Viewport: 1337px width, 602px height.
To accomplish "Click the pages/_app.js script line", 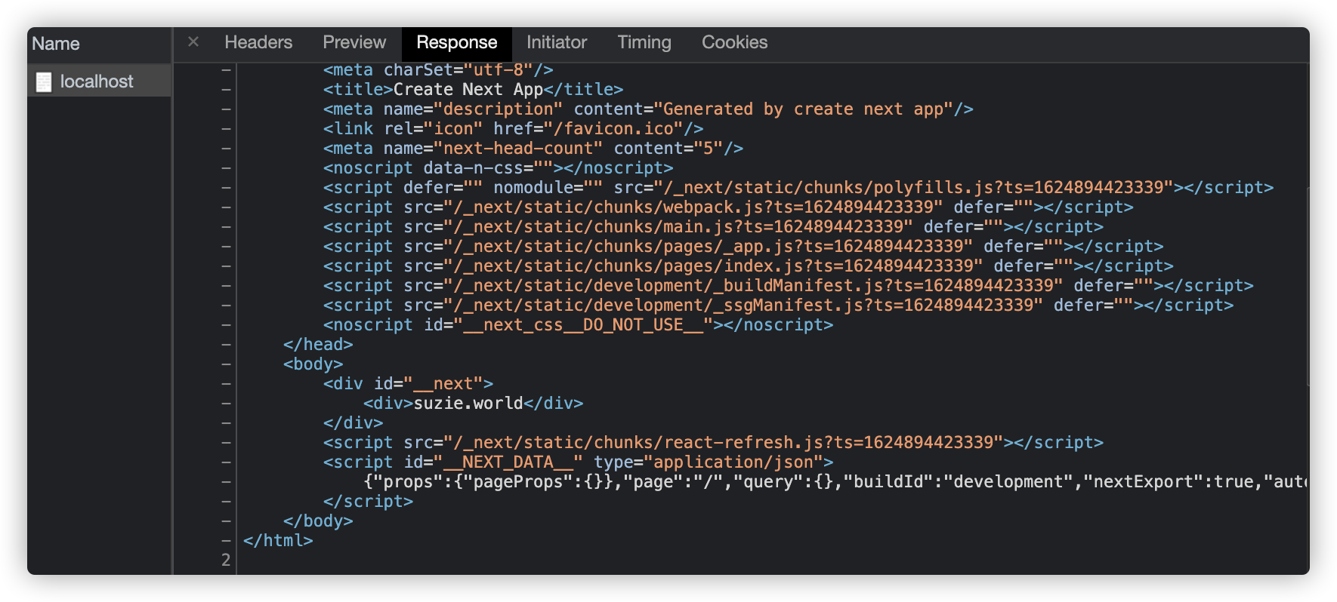I will (743, 247).
